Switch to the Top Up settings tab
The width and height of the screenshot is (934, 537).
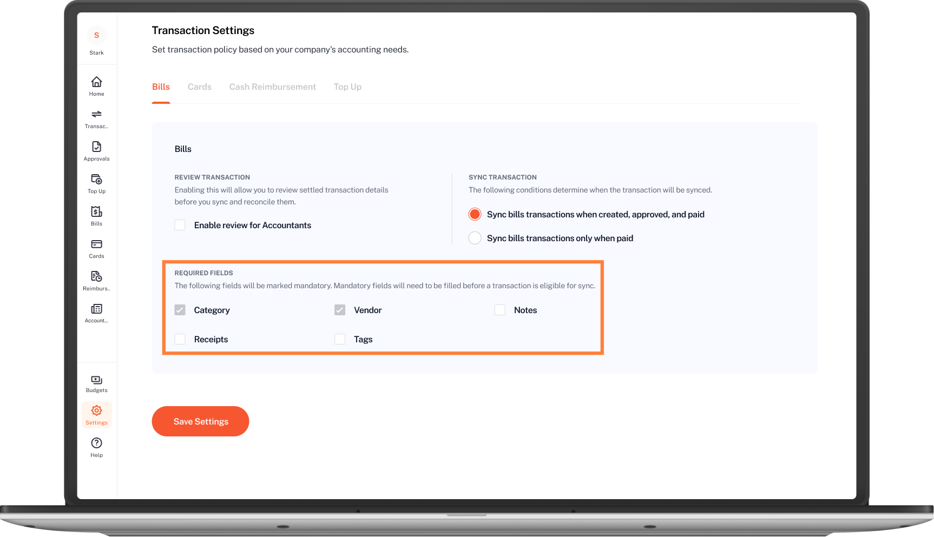click(x=347, y=87)
